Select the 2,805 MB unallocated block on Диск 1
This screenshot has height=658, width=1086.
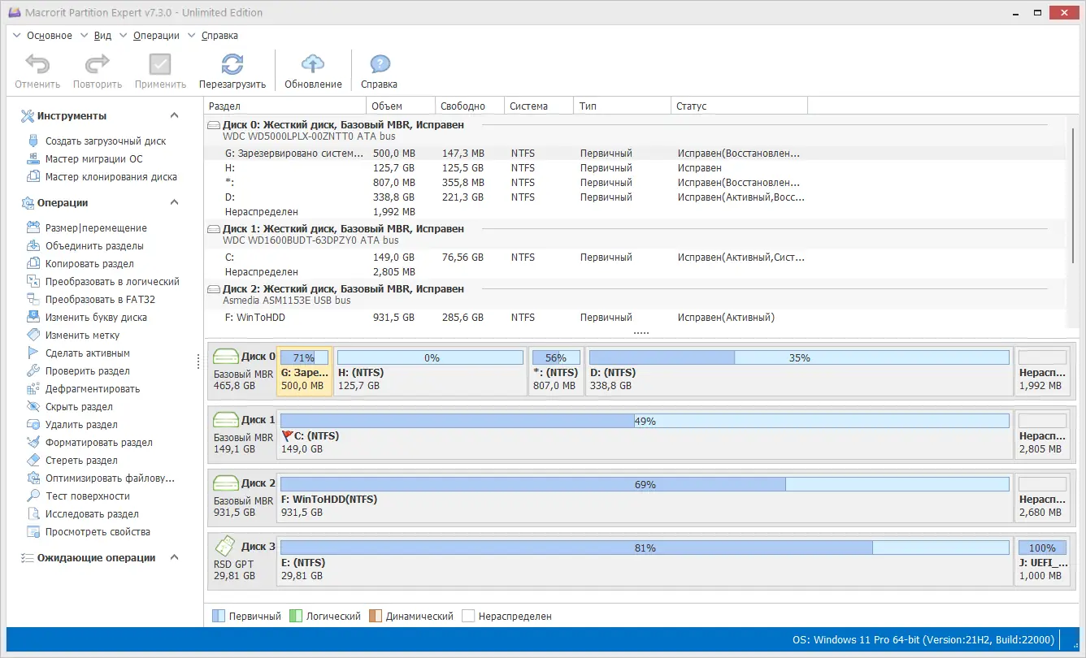(1042, 435)
